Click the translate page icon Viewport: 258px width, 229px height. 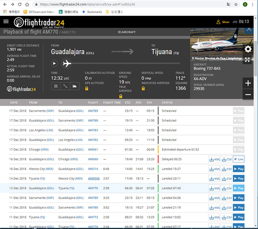coord(228,4)
